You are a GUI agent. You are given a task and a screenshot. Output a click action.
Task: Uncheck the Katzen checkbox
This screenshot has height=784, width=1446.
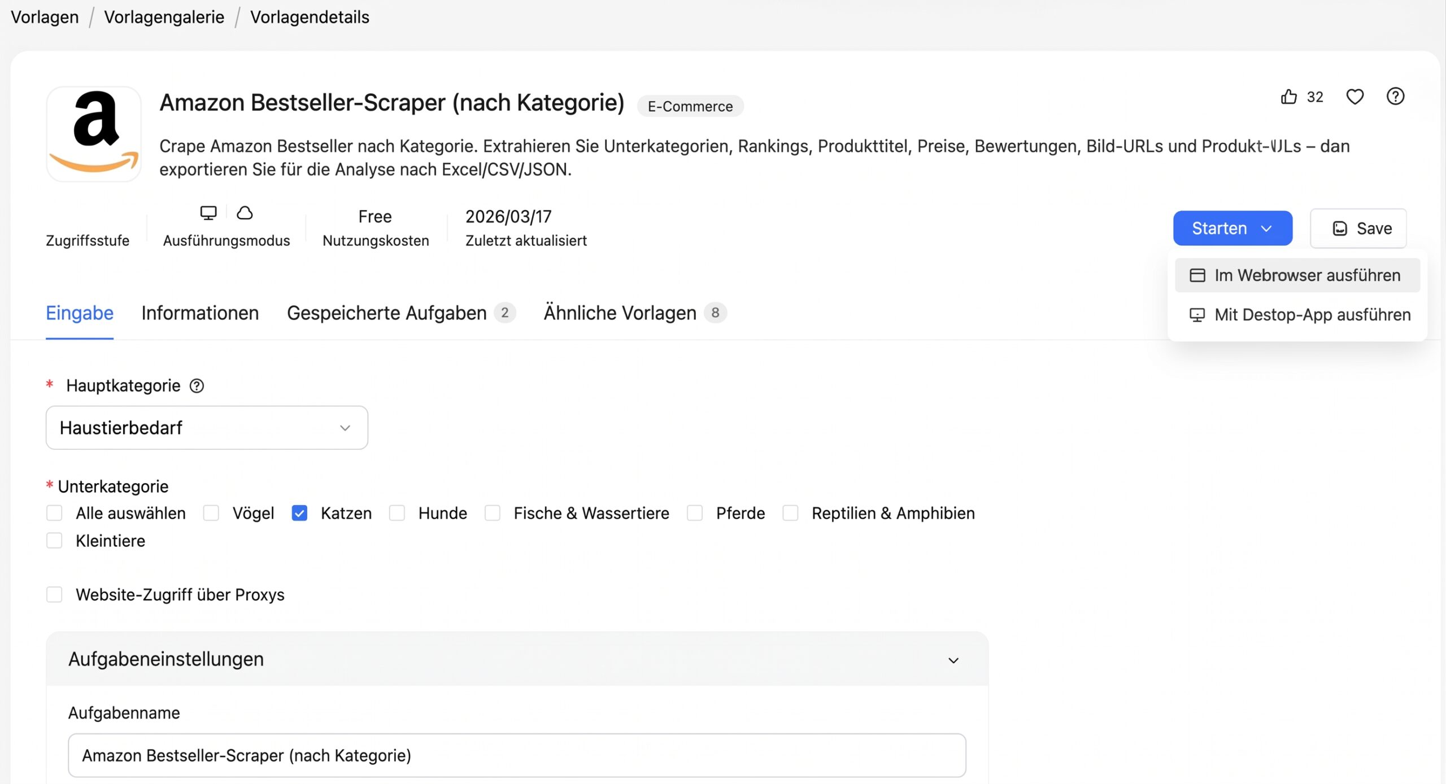(299, 513)
